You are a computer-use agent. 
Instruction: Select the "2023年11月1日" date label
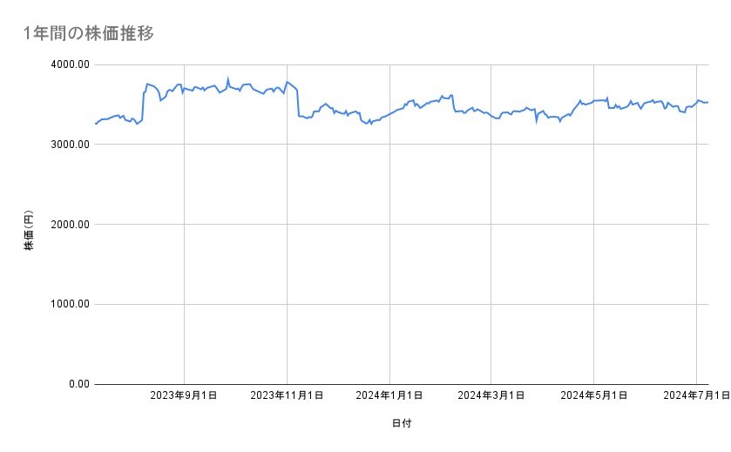287,396
